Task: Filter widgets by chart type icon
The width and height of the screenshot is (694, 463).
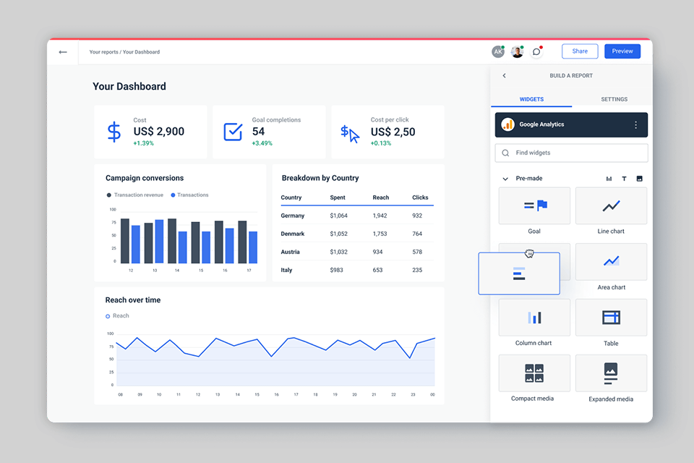Action: (609, 179)
